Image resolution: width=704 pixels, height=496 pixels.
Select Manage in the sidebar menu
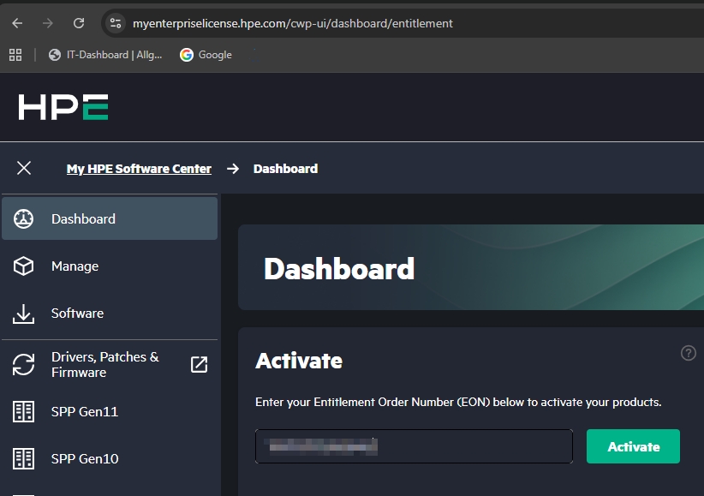[x=75, y=266]
